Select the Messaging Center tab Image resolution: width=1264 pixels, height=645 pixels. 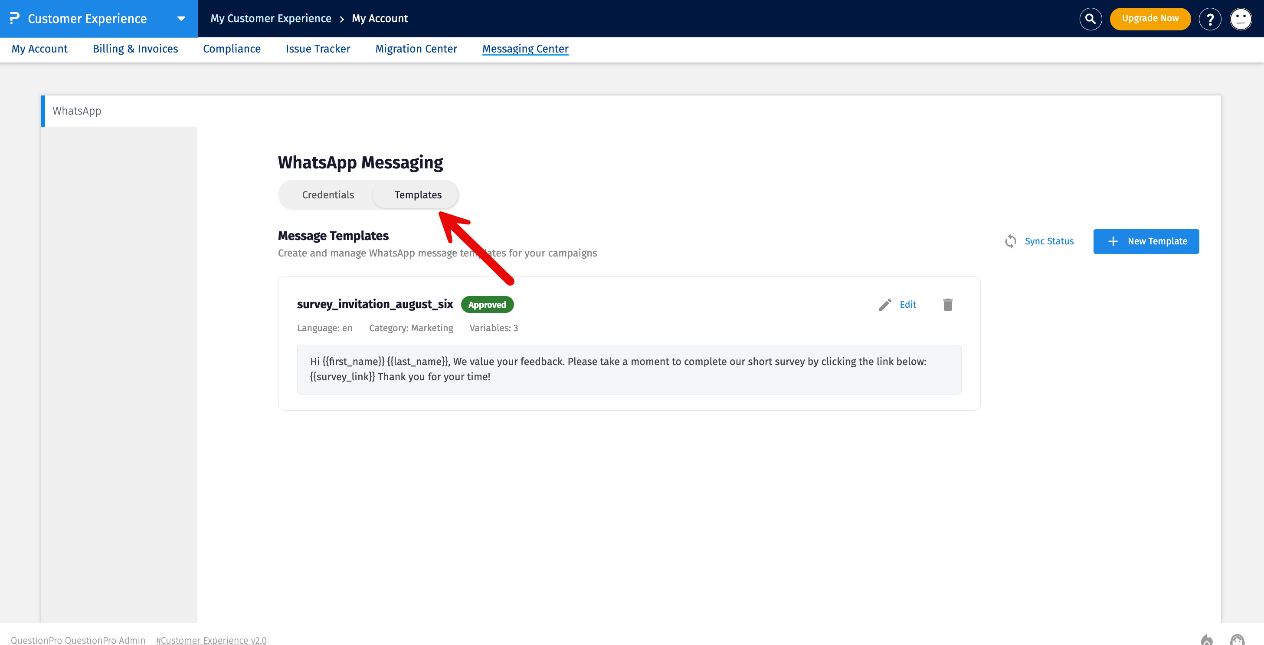pos(525,49)
